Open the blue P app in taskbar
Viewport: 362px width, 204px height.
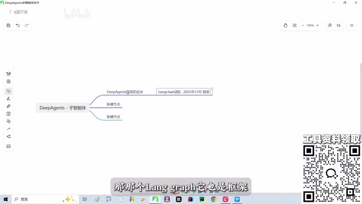click(x=237, y=199)
